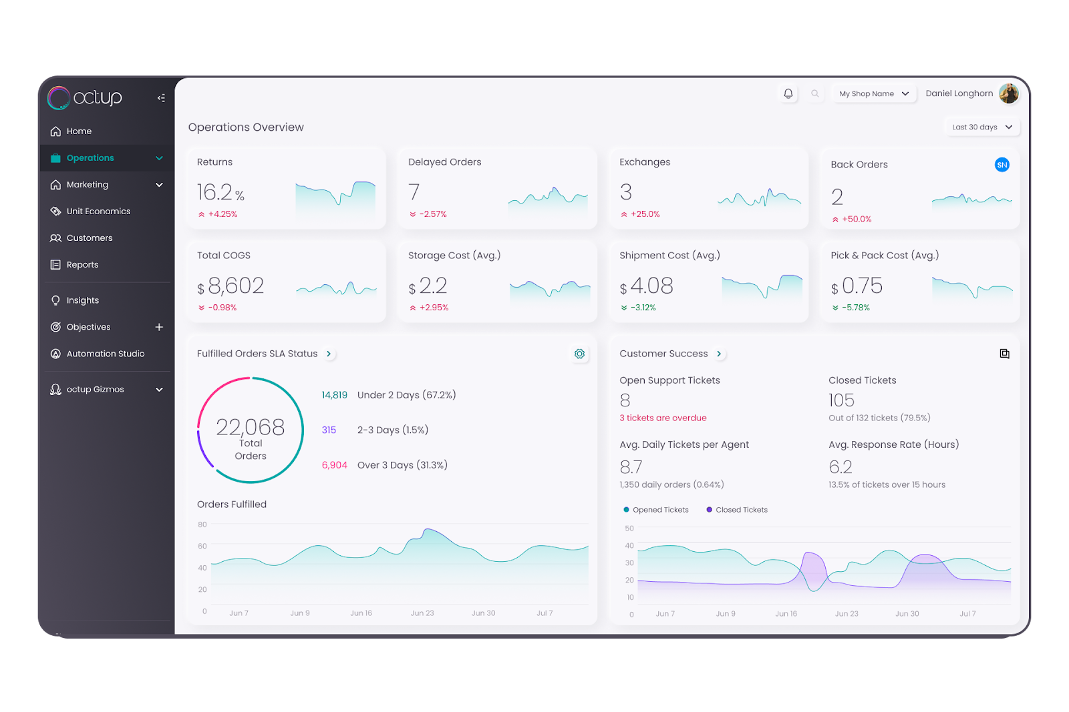Image resolution: width=1069 pixels, height=712 pixels.
Task: Click the octup logo
Action: click(x=85, y=97)
